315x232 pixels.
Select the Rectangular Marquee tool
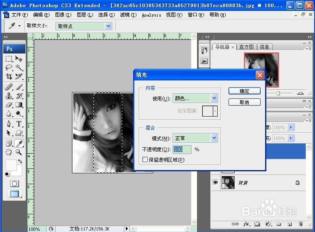point(8,59)
